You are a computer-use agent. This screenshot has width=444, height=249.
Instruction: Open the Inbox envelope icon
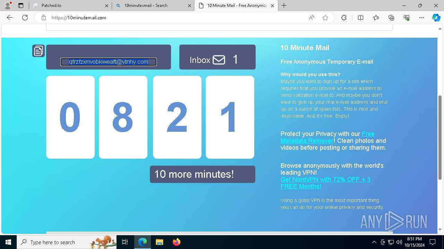pos(219,60)
